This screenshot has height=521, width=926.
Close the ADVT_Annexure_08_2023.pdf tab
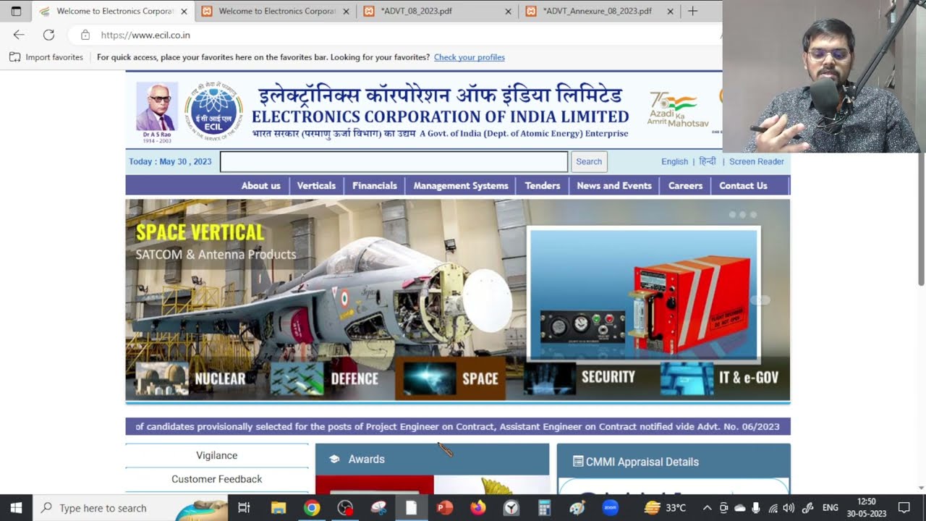[670, 12]
